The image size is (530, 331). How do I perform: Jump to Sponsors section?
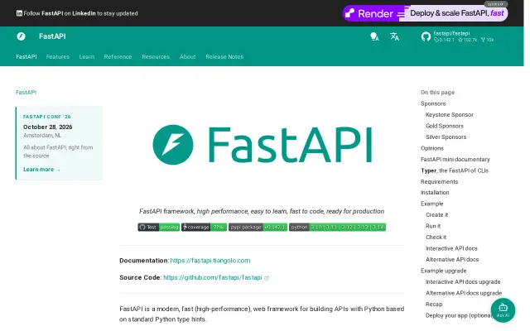pyautogui.click(x=433, y=103)
